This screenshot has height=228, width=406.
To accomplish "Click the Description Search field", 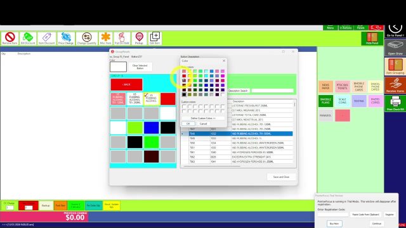I will pyautogui.click(x=272, y=91).
